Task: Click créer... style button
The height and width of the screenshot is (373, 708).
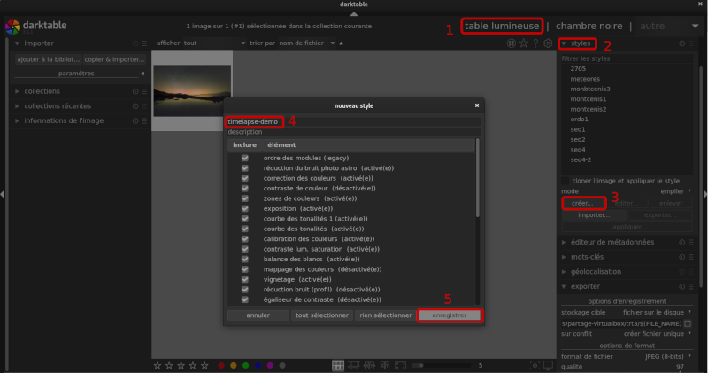Action: 582,203
